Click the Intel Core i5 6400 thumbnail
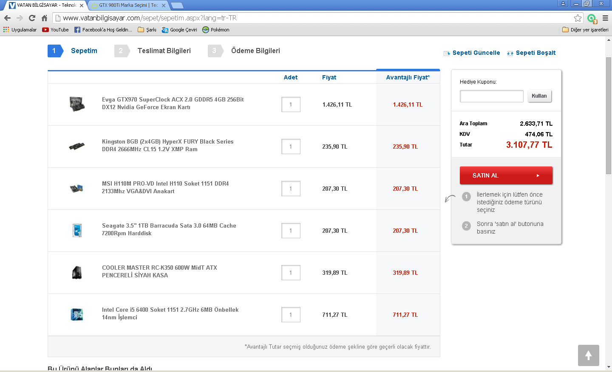 [77, 314]
